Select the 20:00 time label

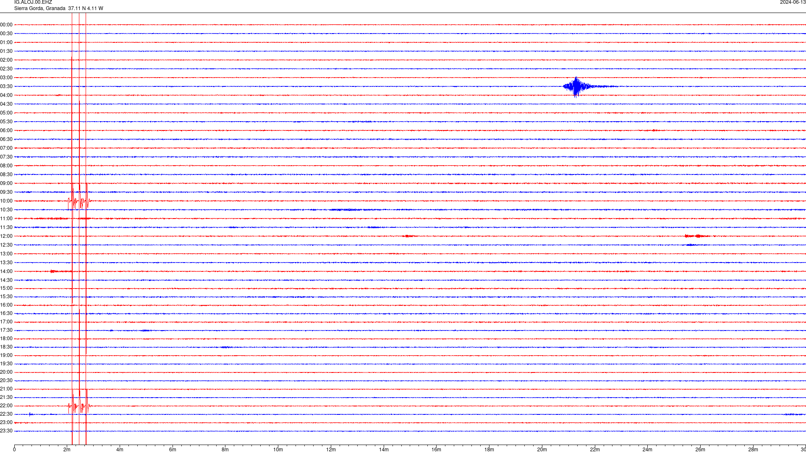click(x=6, y=372)
